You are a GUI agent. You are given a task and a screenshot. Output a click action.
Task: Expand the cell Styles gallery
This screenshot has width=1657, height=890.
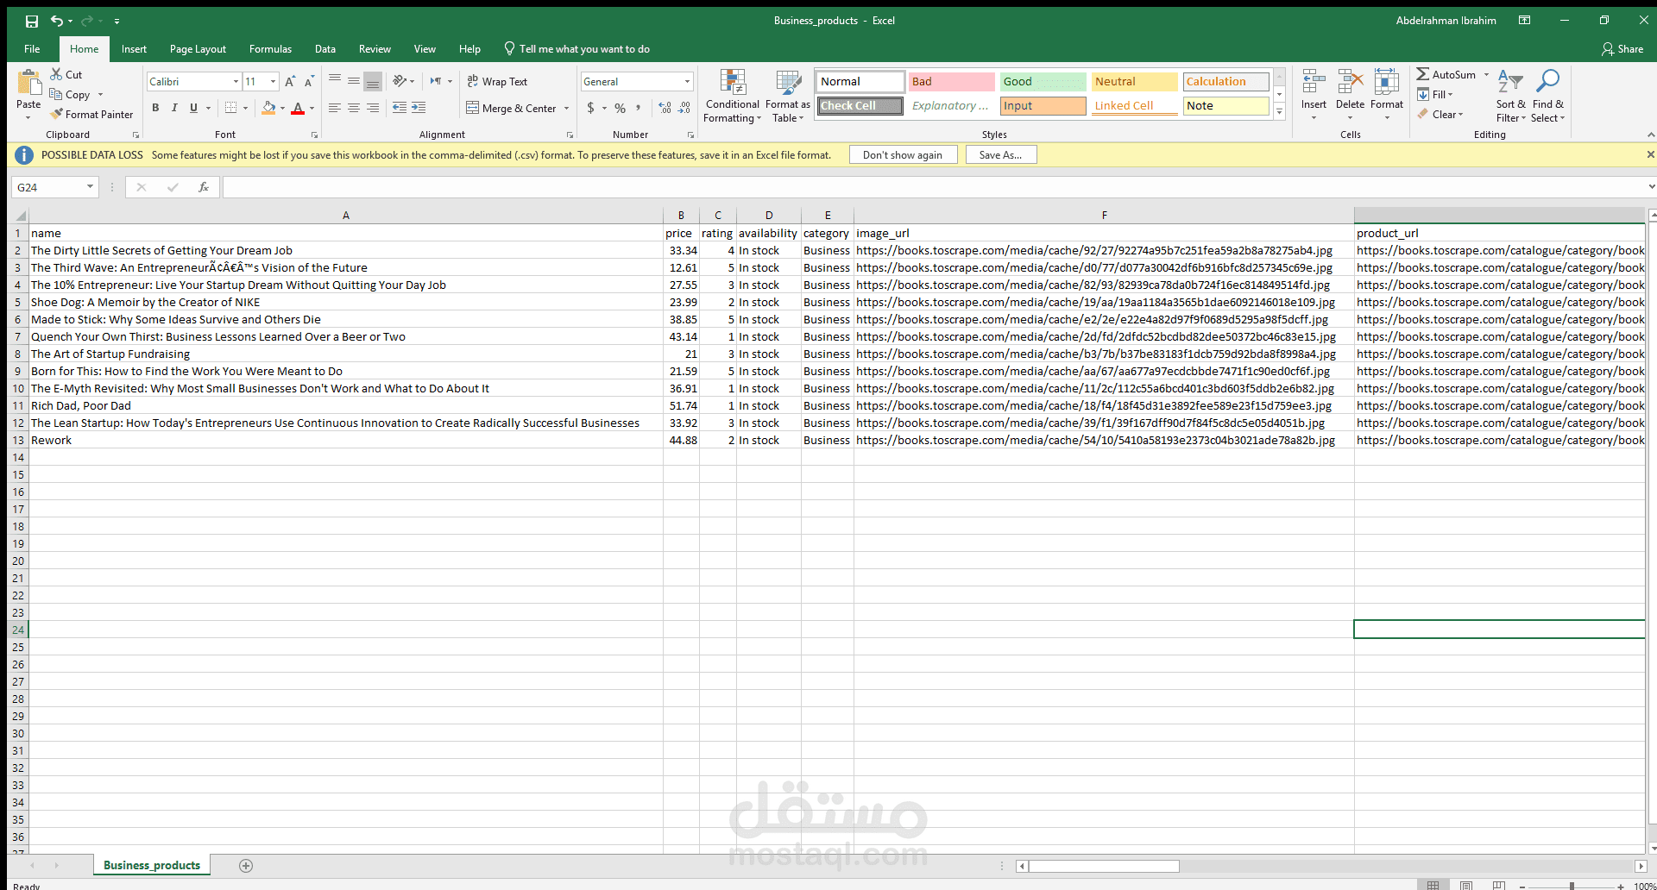point(1280,112)
